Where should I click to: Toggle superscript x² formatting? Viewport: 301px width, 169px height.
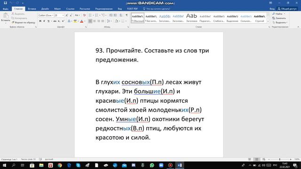pyautogui.click(x=63, y=21)
